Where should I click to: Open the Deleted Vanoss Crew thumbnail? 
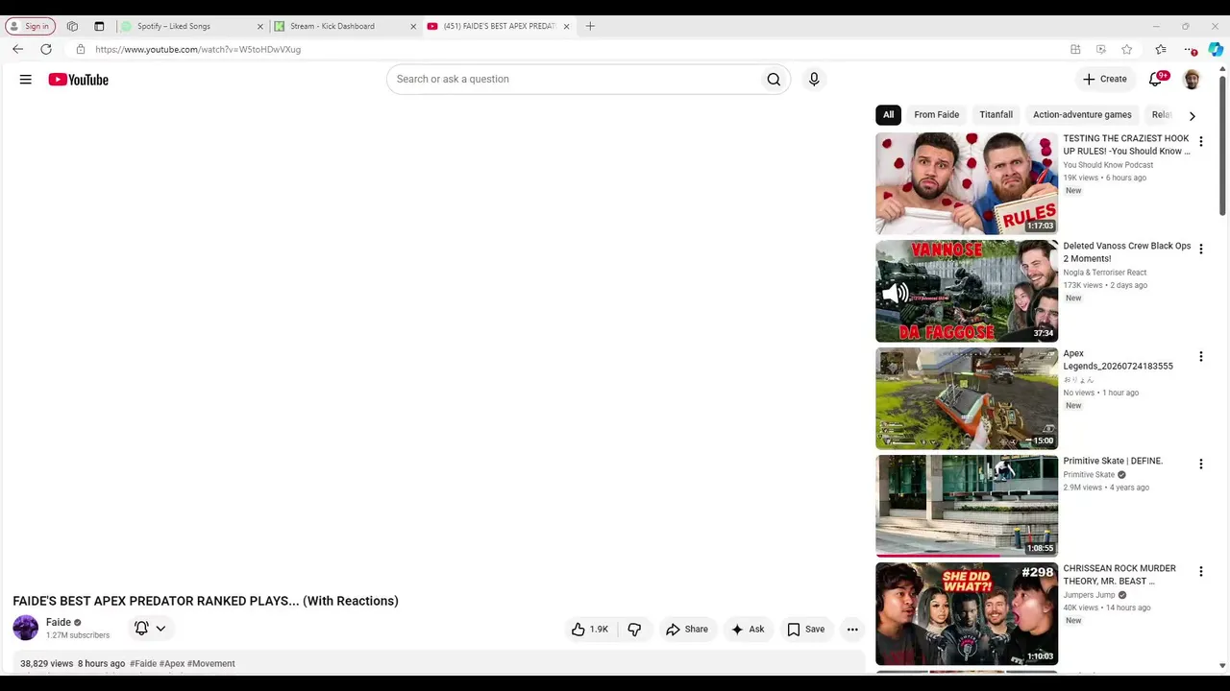tap(967, 292)
